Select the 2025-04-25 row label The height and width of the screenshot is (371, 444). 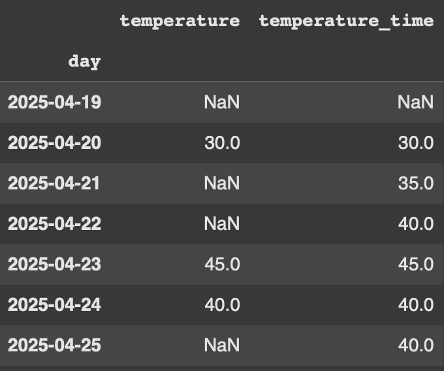point(54,345)
